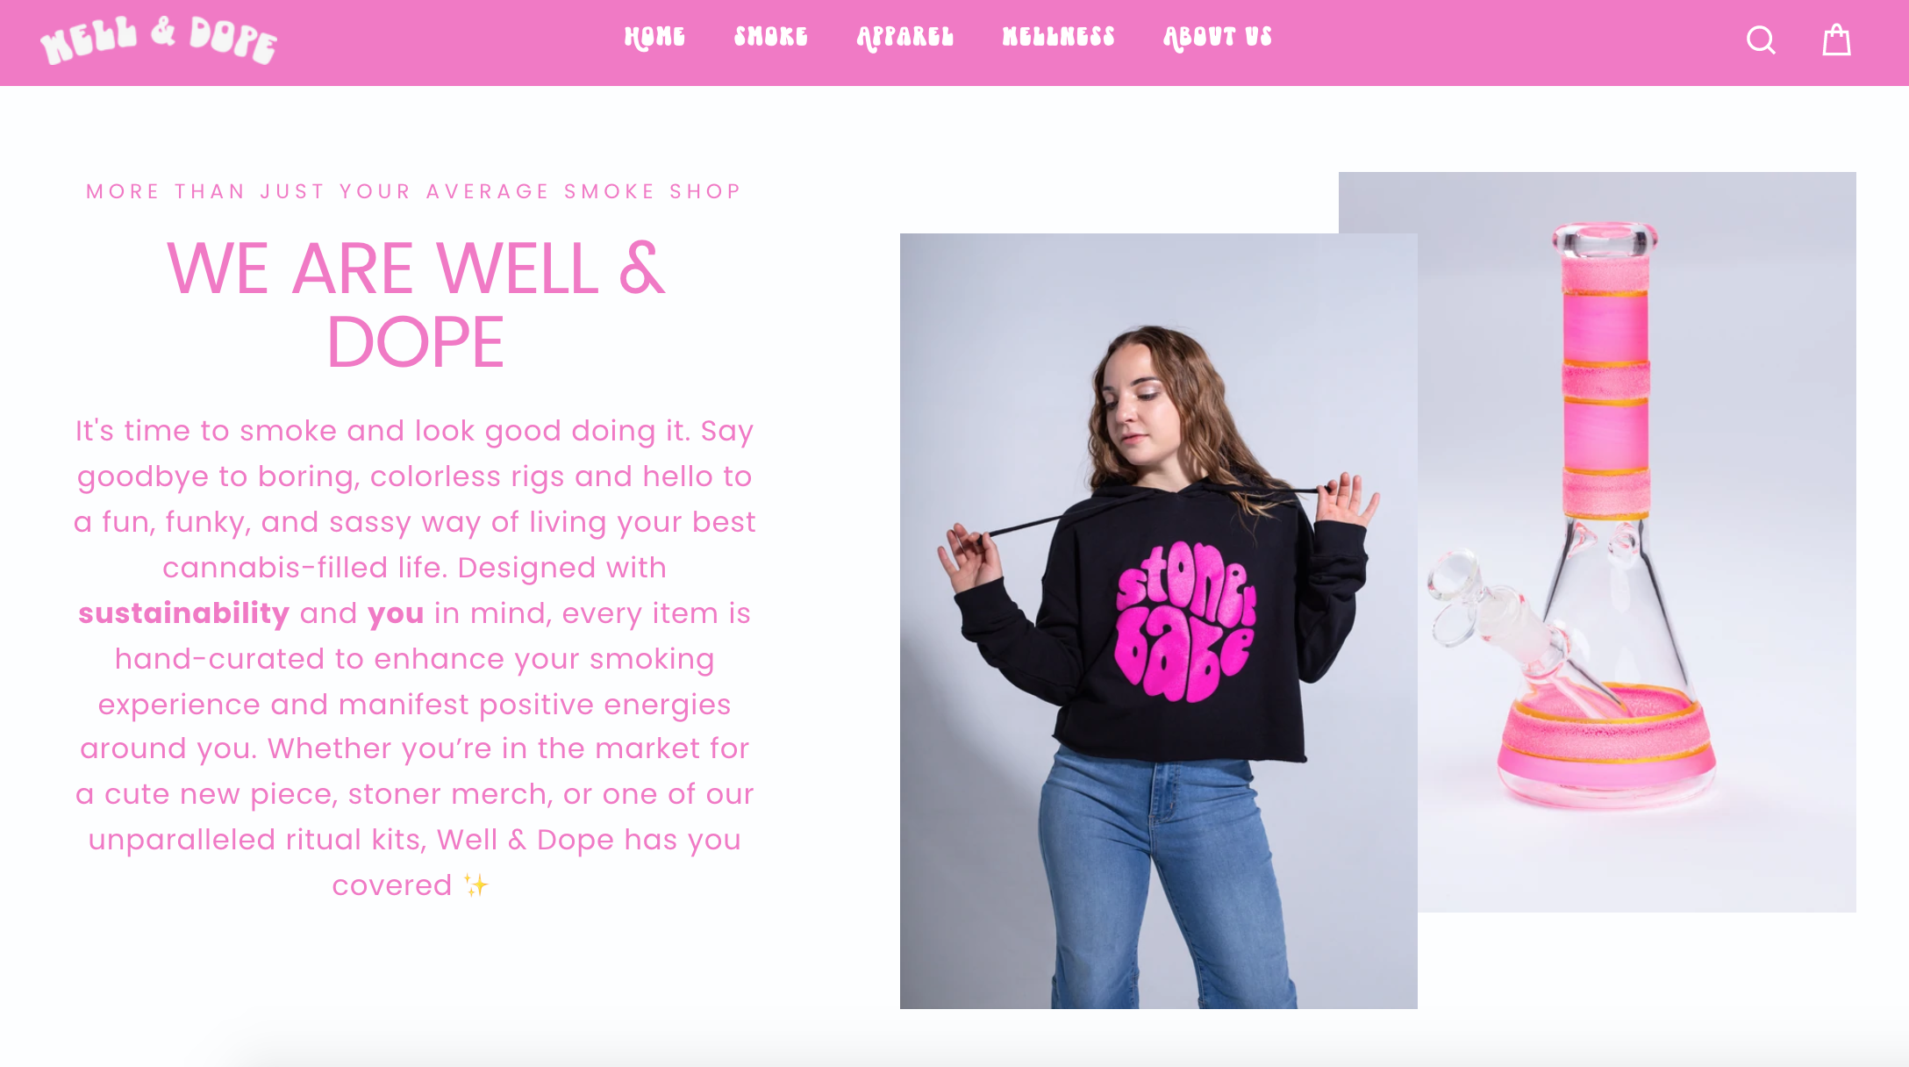Open the shopping bag cart icon
The width and height of the screenshot is (1909, 1067).
click(x=1836, y=39)
